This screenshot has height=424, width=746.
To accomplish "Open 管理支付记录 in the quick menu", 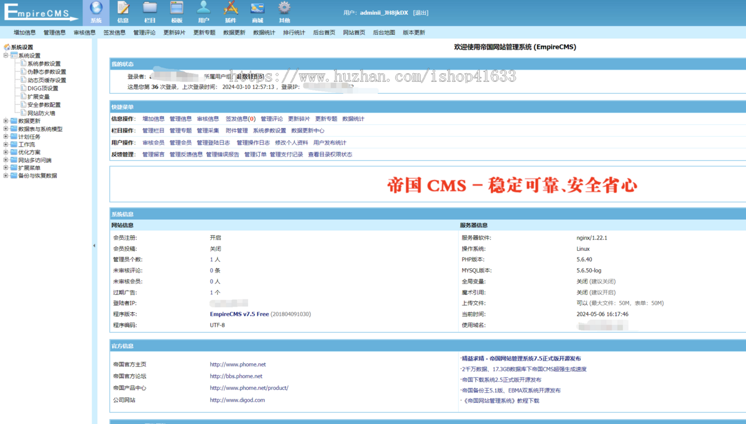I will (x=287, y=155).
